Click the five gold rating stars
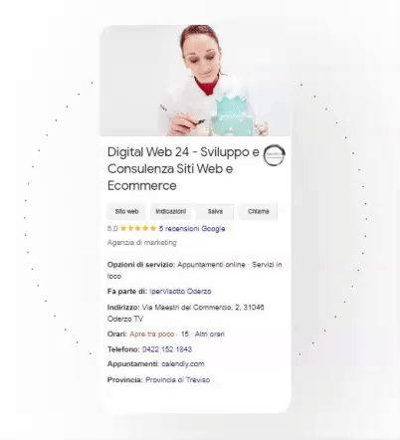This screenshot has width=400, height=440. pos(138,228)
